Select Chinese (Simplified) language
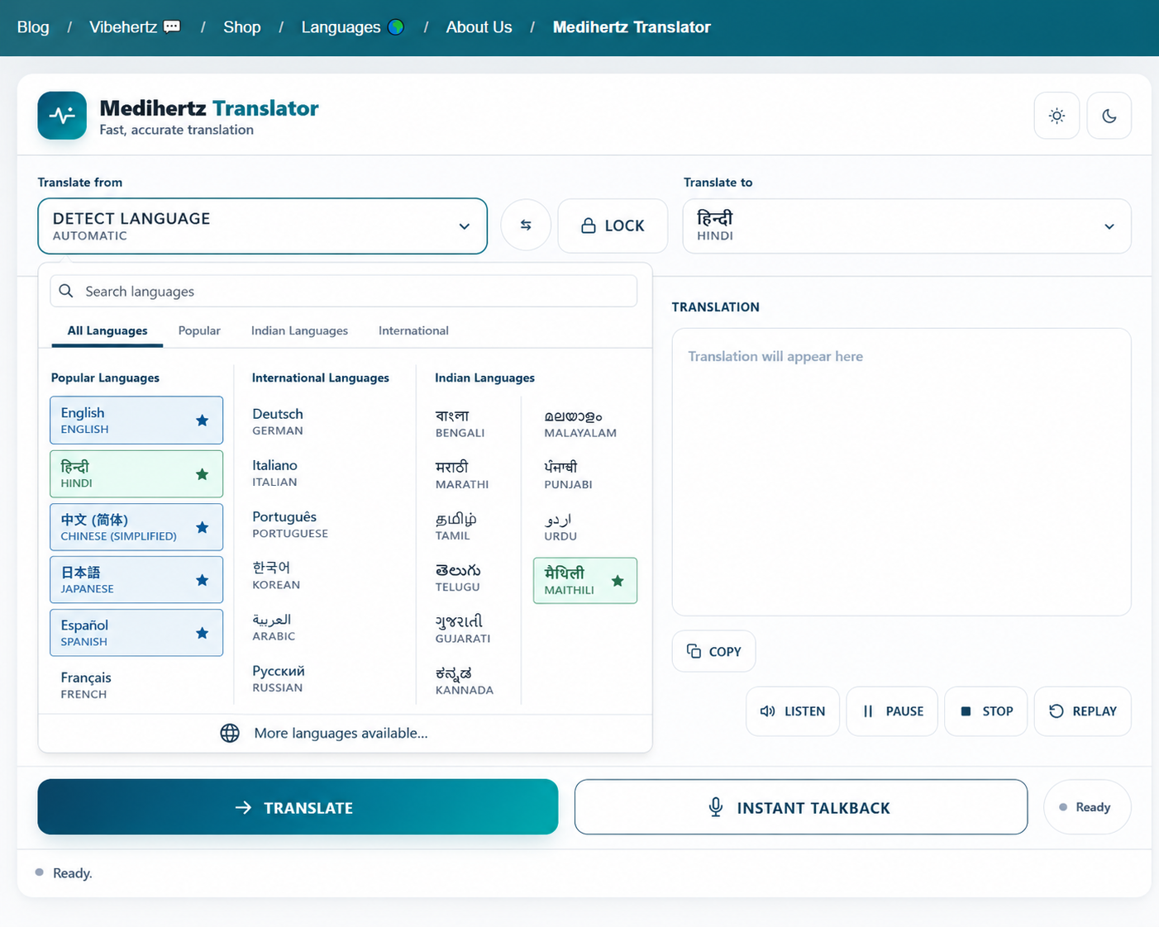This screenshot has width=1159, height=927. [x=136, y=527]
